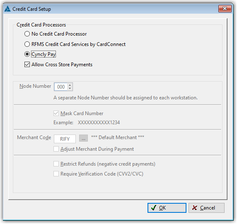Click the separate Node Number note text
This screenshot has height=224, width=237.
click(126, 98)
